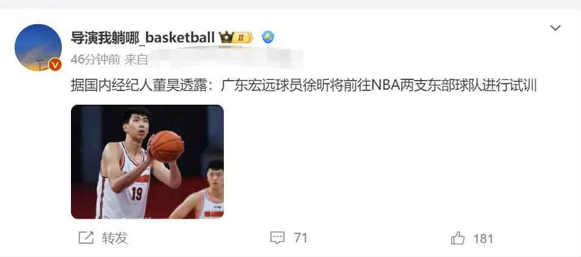Screen dimensions: 581x257
Task: Click the crown membership level badge
Action: 236,38
